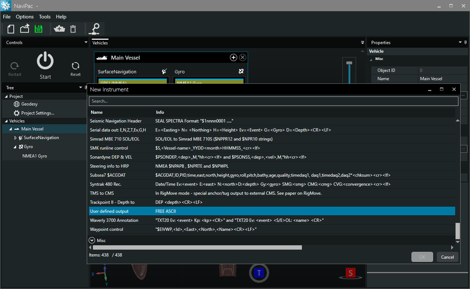
Task: Collapse the Main Vessel tree node
Action: [x=10, y=129]
